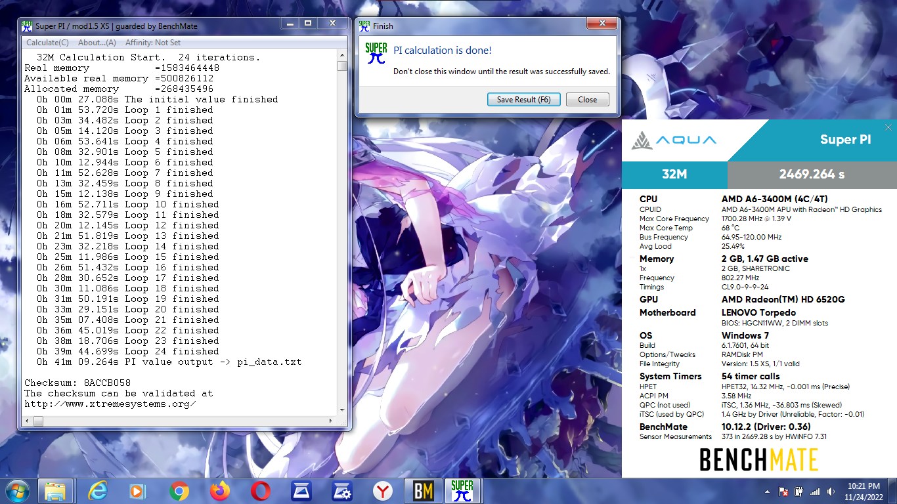
Task: Open the volume speaker icon in tray
Action: 831,492
